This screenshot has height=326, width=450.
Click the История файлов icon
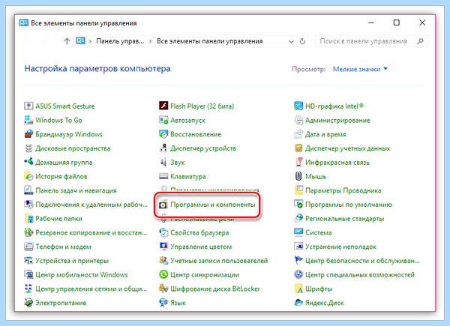pos(28,176)
